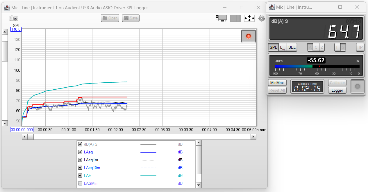This screenshot has height=192, width=368.
Task: Click the MinMax button
Action: pyautogui.click(x=277, y=83)
